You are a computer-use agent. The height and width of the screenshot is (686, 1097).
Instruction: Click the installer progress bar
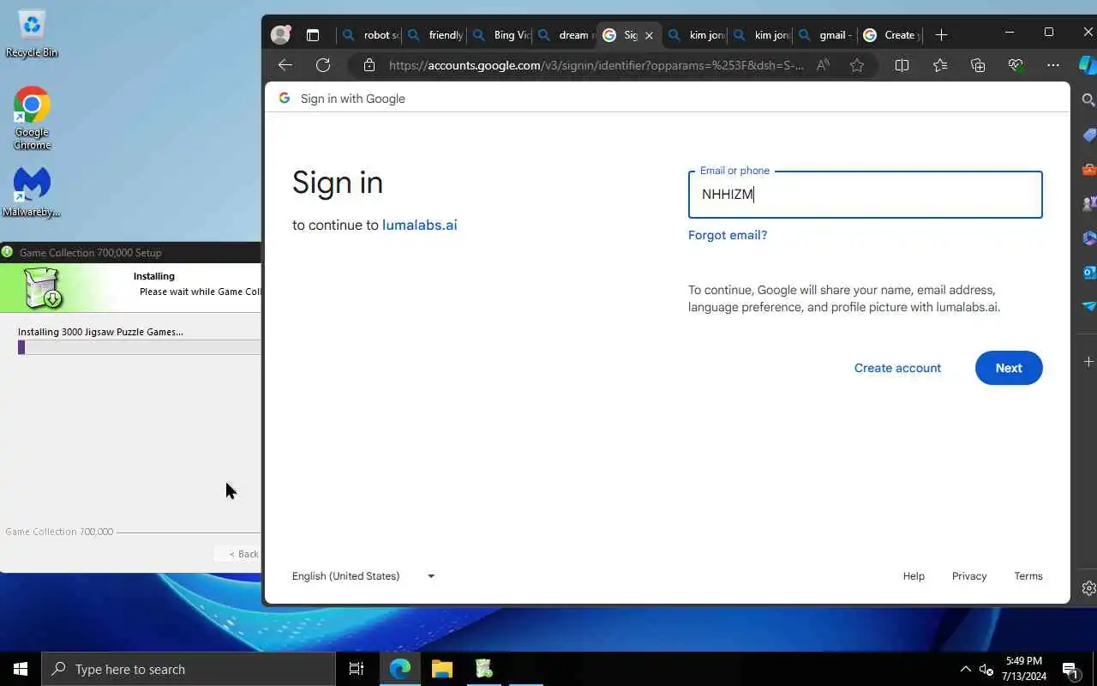pos(139,347)
